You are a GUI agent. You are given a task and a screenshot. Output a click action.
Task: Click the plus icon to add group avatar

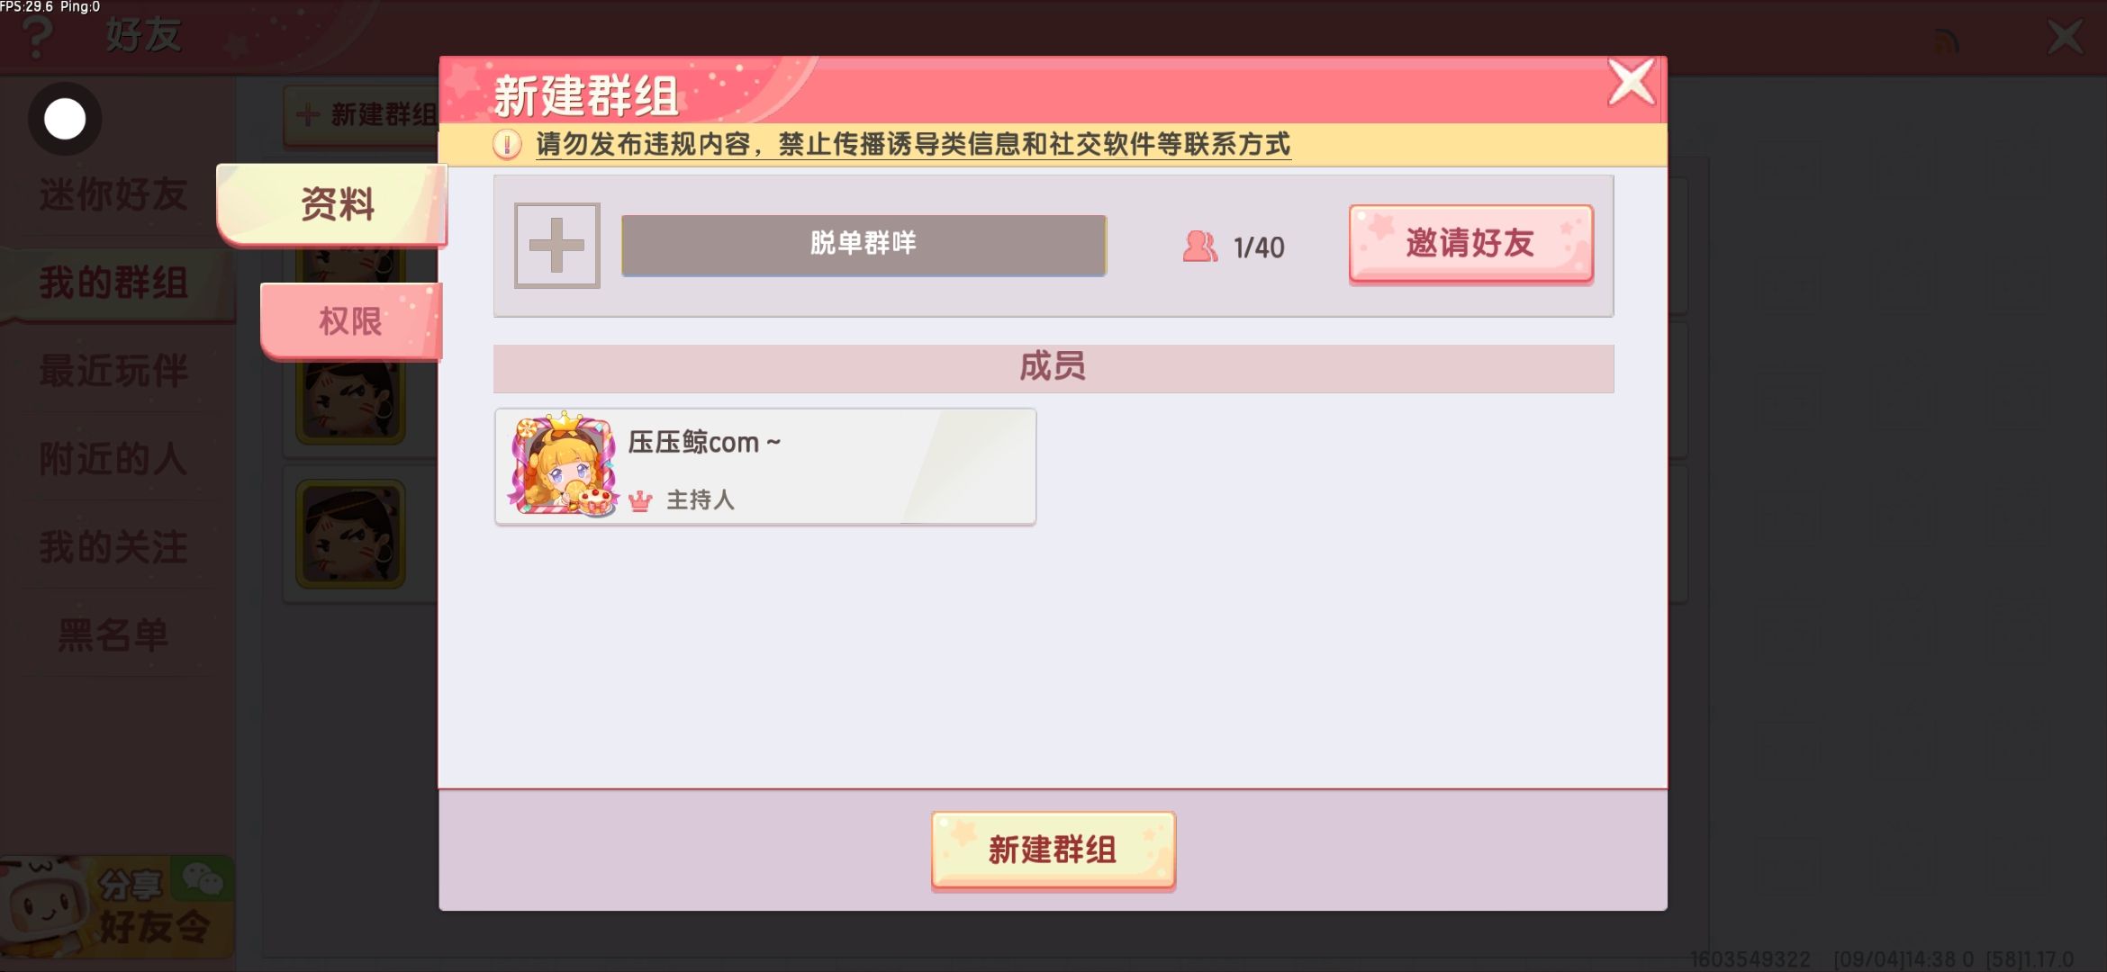[x=556, y=245]
